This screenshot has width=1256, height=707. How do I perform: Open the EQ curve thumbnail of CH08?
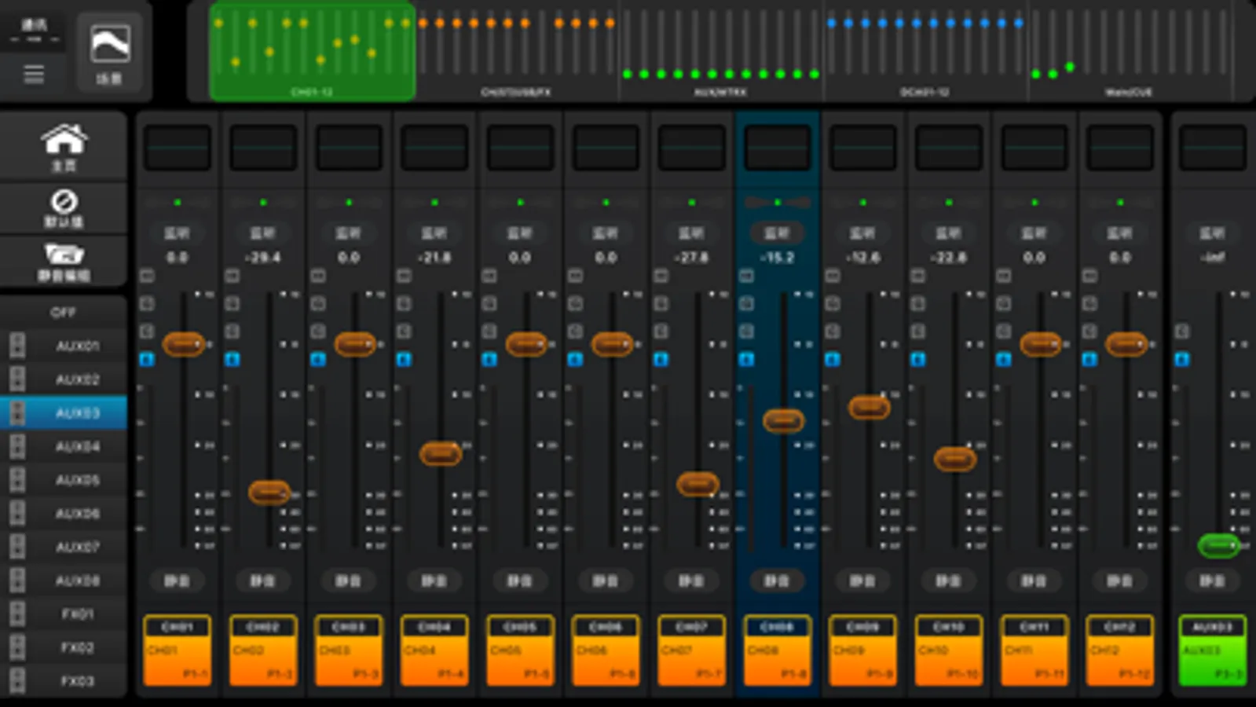[x=777, y=147]
